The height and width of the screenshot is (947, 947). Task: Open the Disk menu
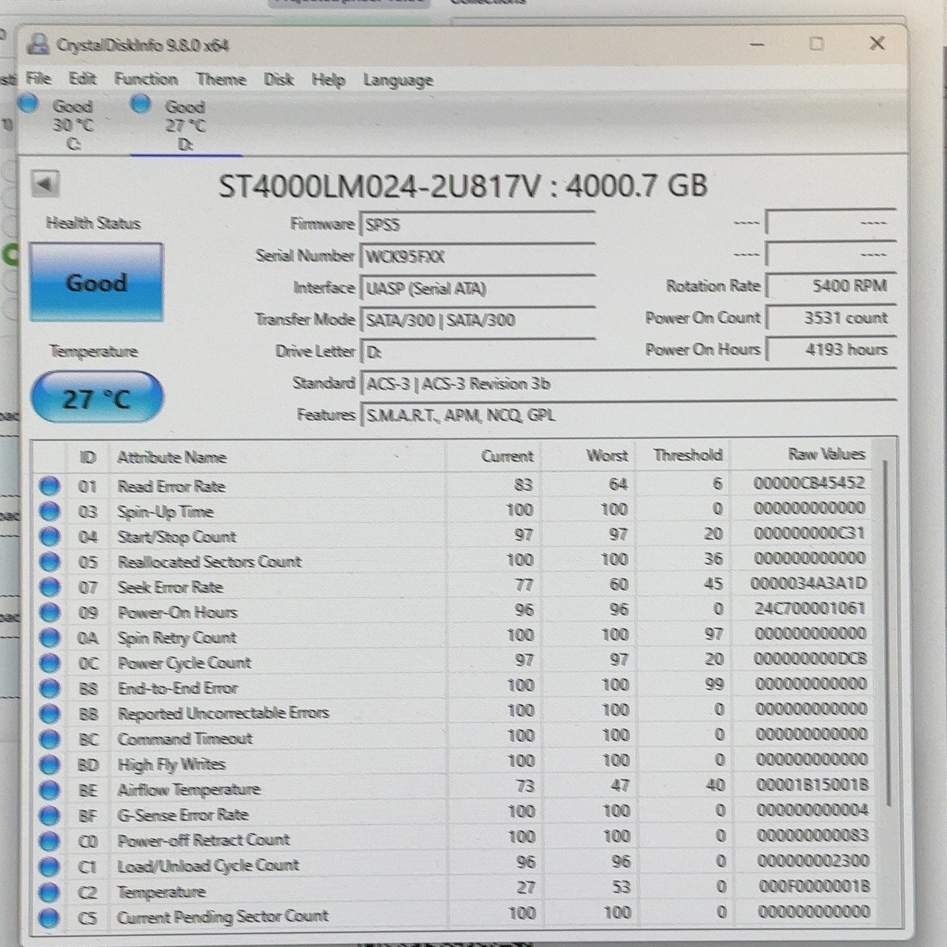[279, 80]
